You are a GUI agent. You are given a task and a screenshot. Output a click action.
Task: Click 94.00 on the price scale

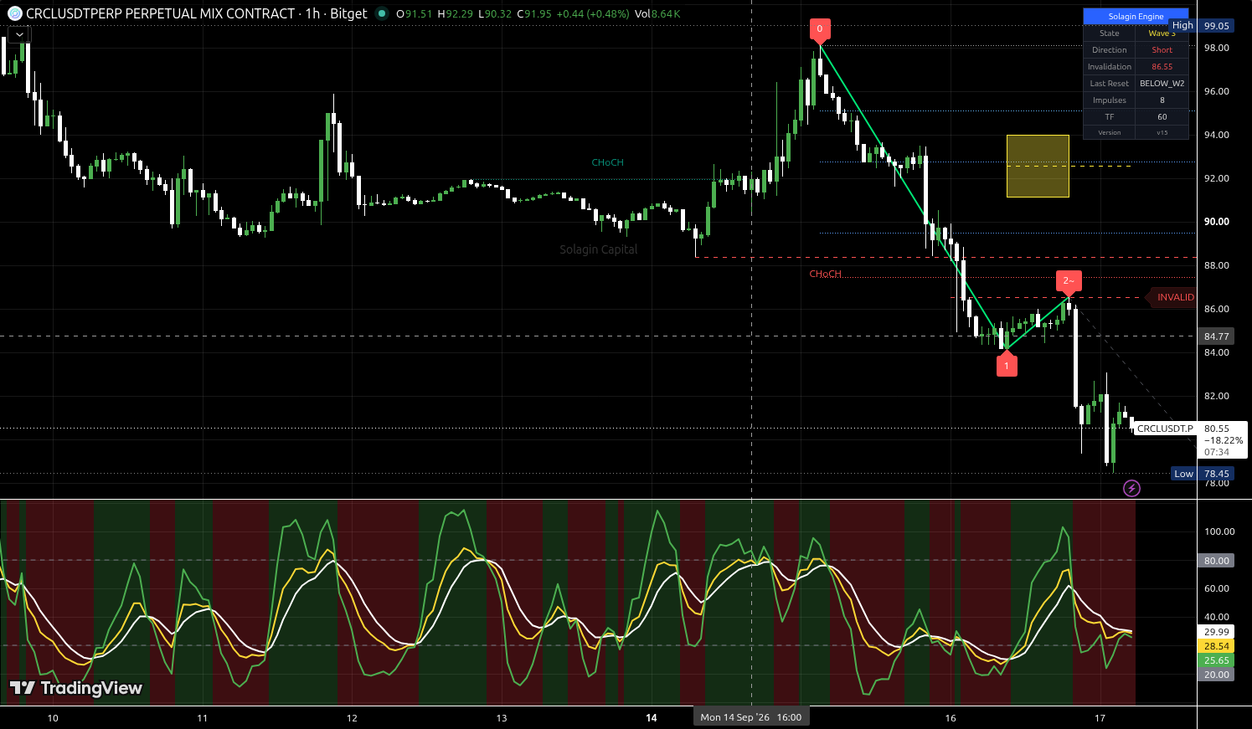1216,135
